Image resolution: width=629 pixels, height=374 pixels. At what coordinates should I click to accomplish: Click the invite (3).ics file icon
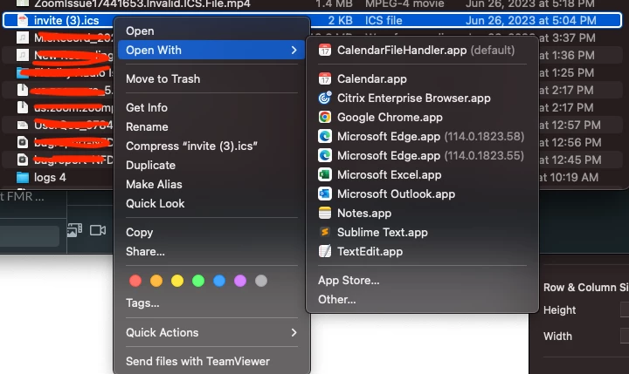(x=23, y=20)
